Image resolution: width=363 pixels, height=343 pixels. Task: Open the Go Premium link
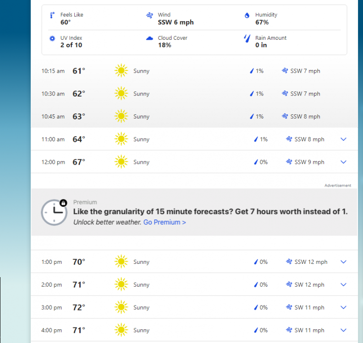[x=165, y=222]
